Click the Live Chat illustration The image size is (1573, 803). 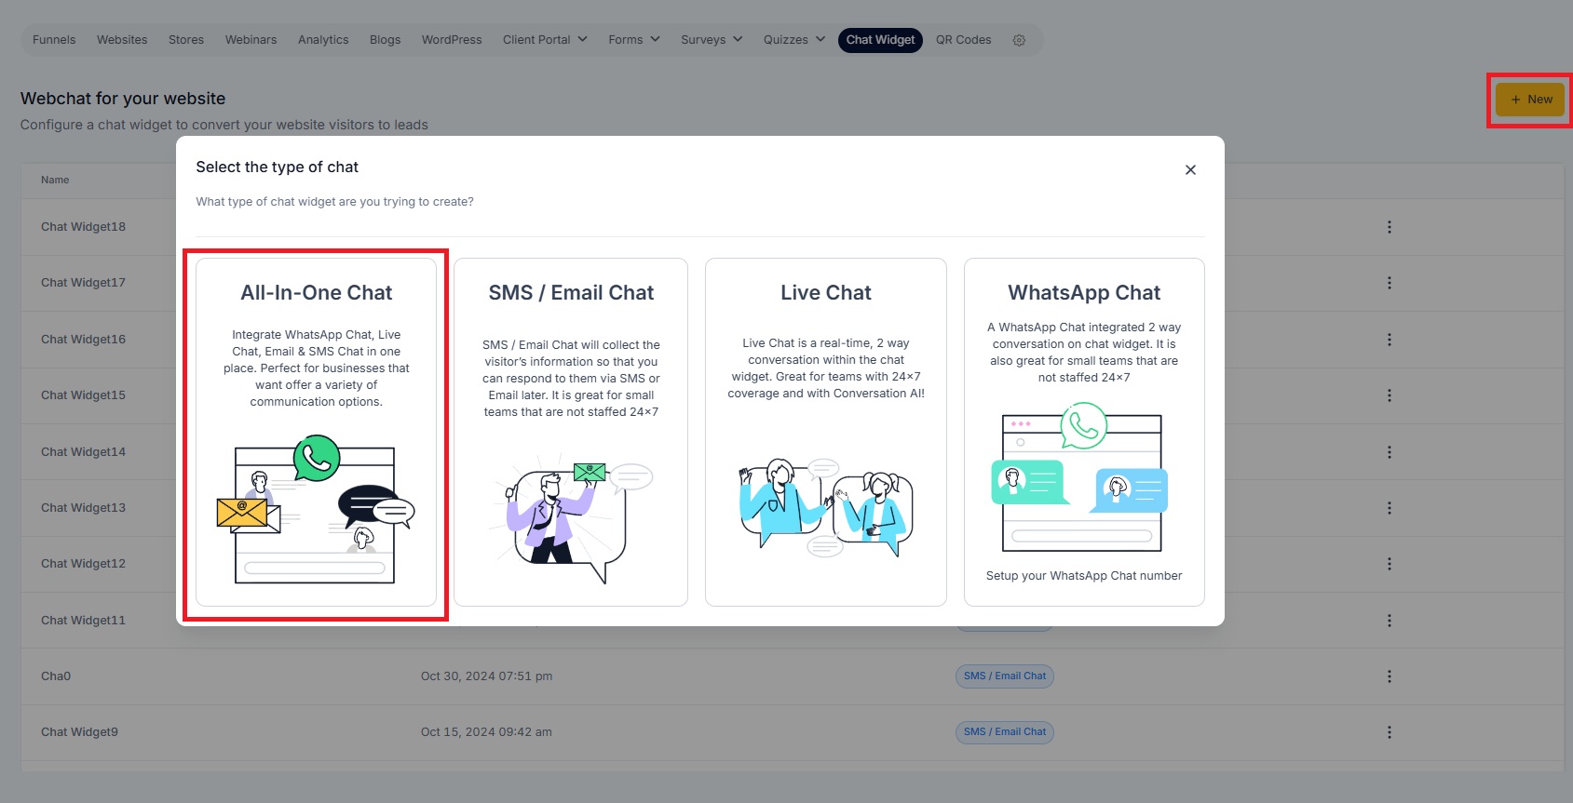(826, 507)
